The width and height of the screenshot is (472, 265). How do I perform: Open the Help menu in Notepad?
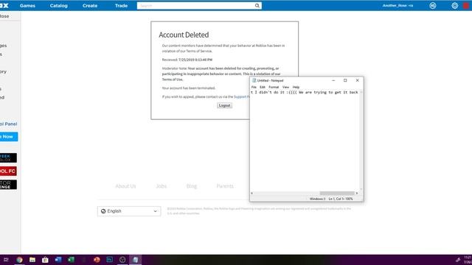[296, 87]
